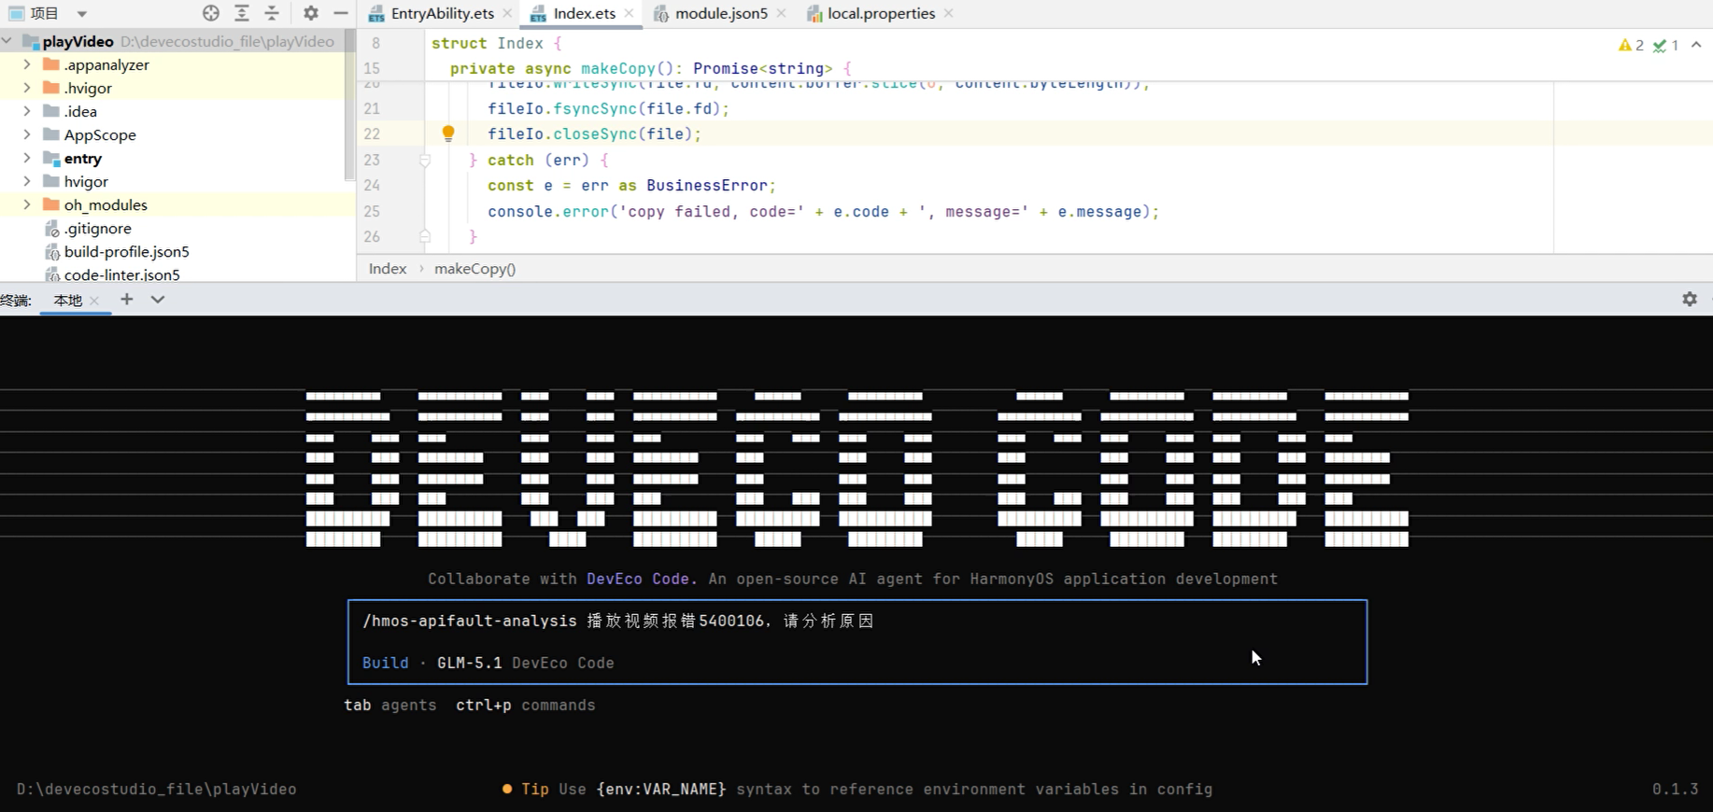This screenshot has height=812, width=1713.
Task: Expand the .idea folder
Action: (x=27, y=111)
